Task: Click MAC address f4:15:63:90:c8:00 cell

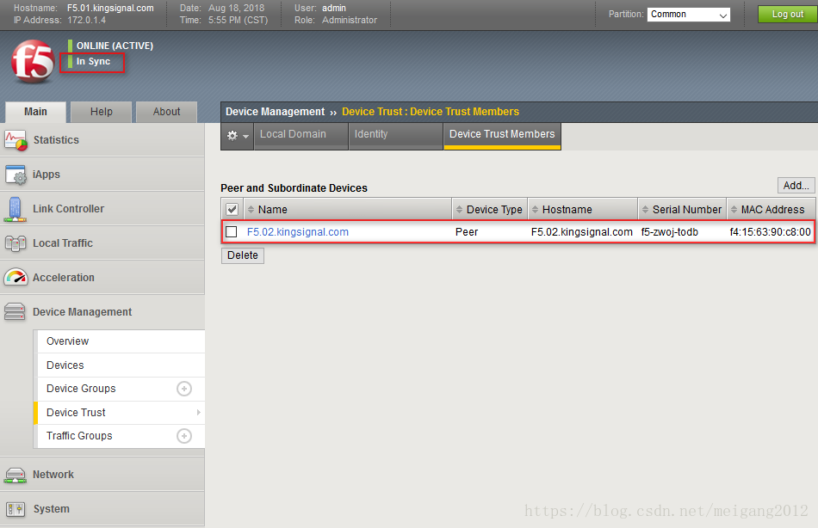Action: point(770,232)
